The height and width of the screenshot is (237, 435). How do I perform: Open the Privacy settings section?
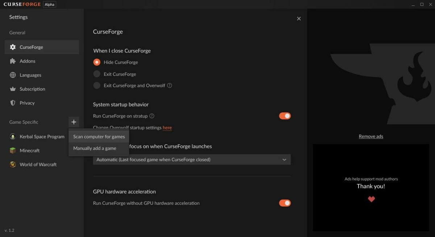coord(42,103)
